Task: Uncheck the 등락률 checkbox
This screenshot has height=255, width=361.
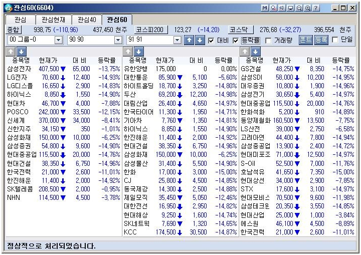Action: pos(236,41)
